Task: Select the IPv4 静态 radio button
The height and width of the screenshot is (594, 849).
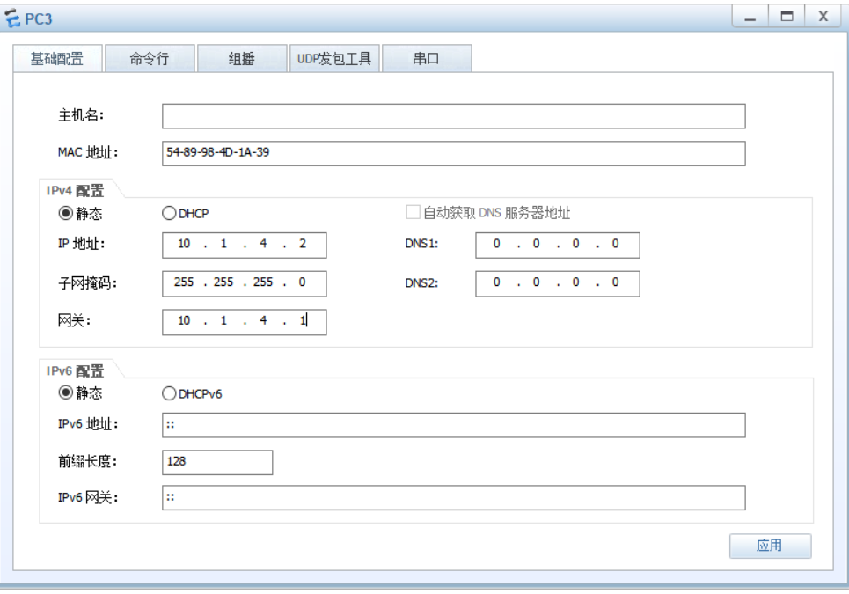Action: click(65, 213)
